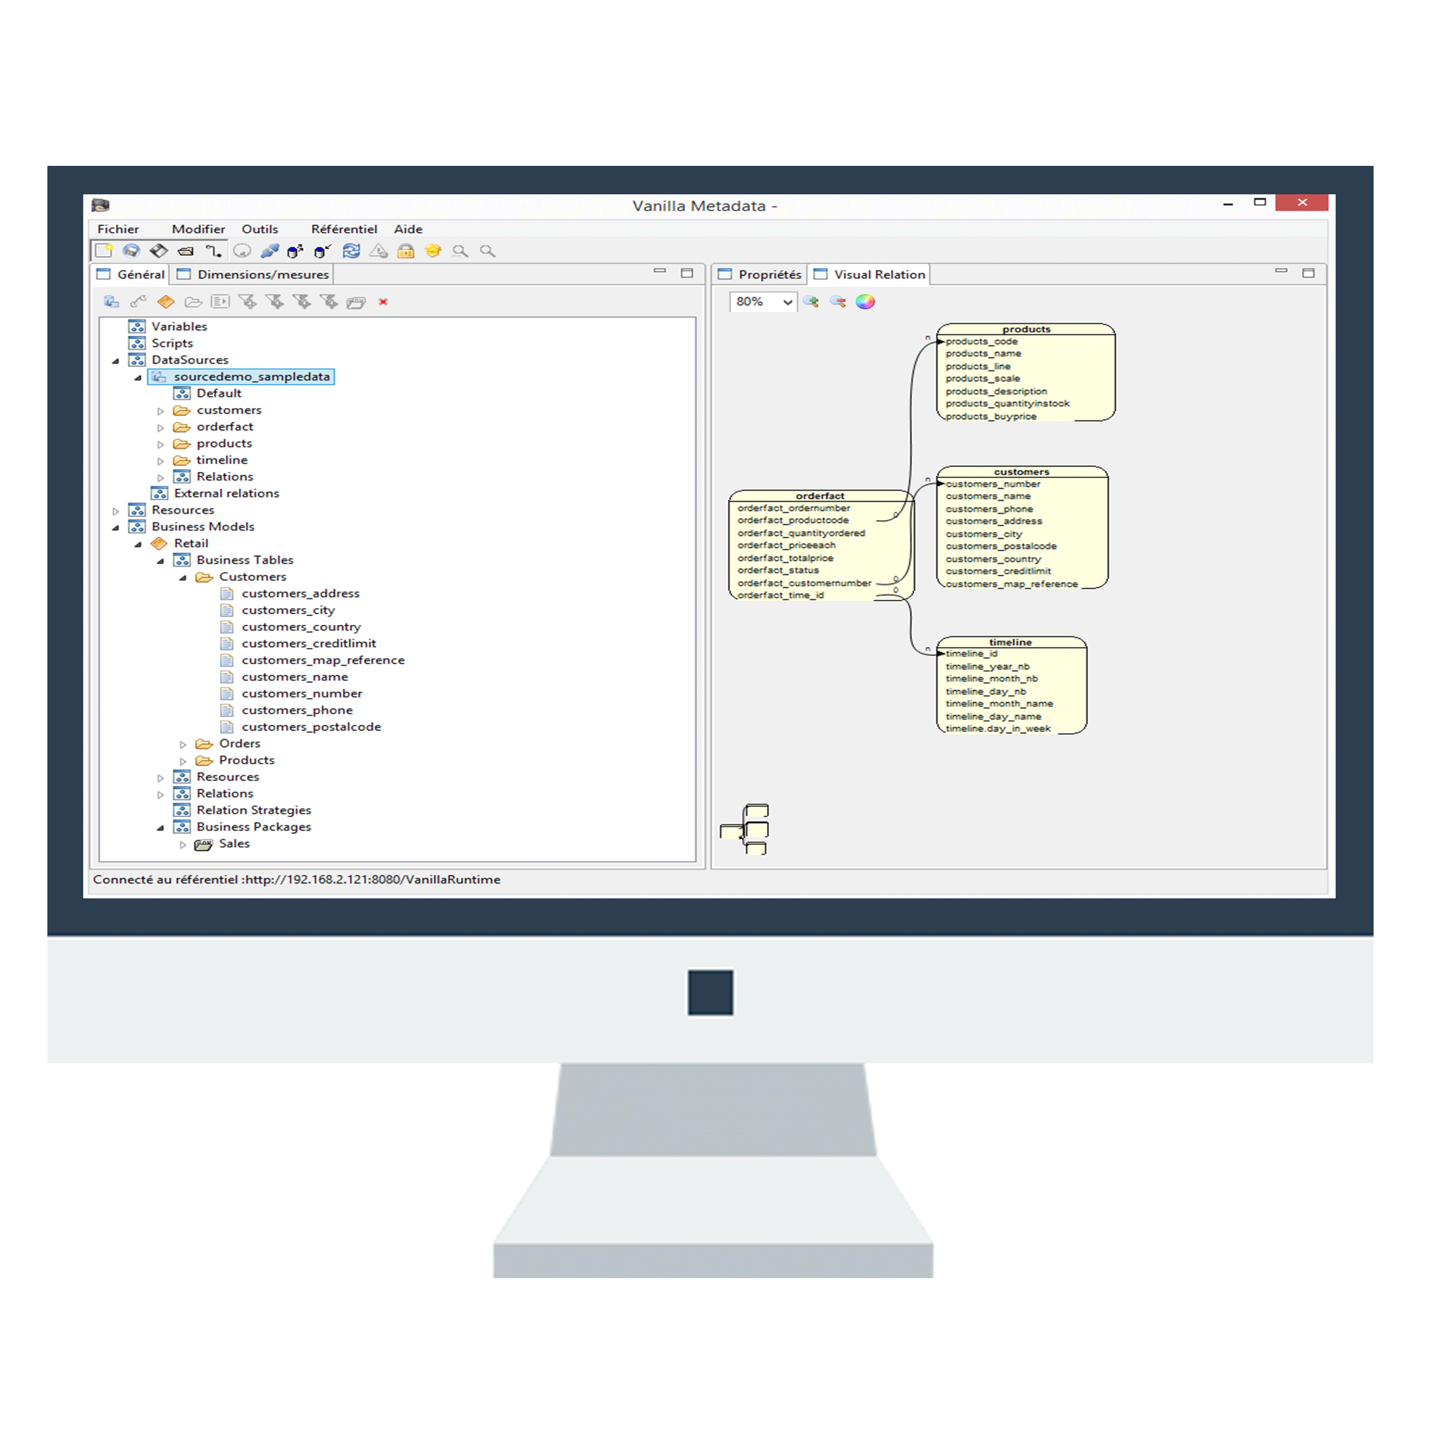The image size is (1444, 1444).
Task: Click the open folder icon in main toolbar
Action: pyautogui.click(x=186, y=251)
